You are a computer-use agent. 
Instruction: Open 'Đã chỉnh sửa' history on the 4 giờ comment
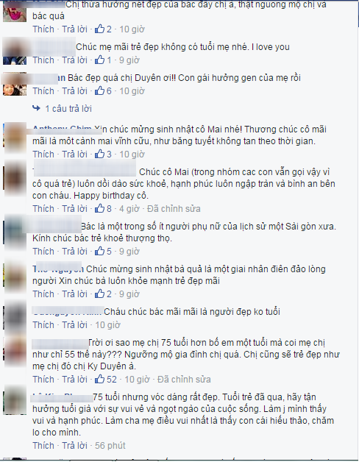pos(174,209)
